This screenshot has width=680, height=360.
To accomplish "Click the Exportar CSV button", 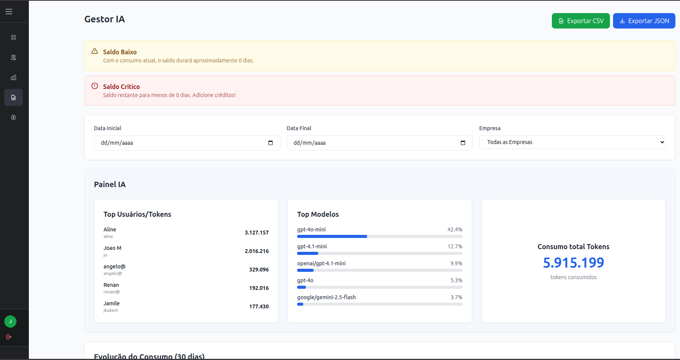I will click(x=580, y=21).
